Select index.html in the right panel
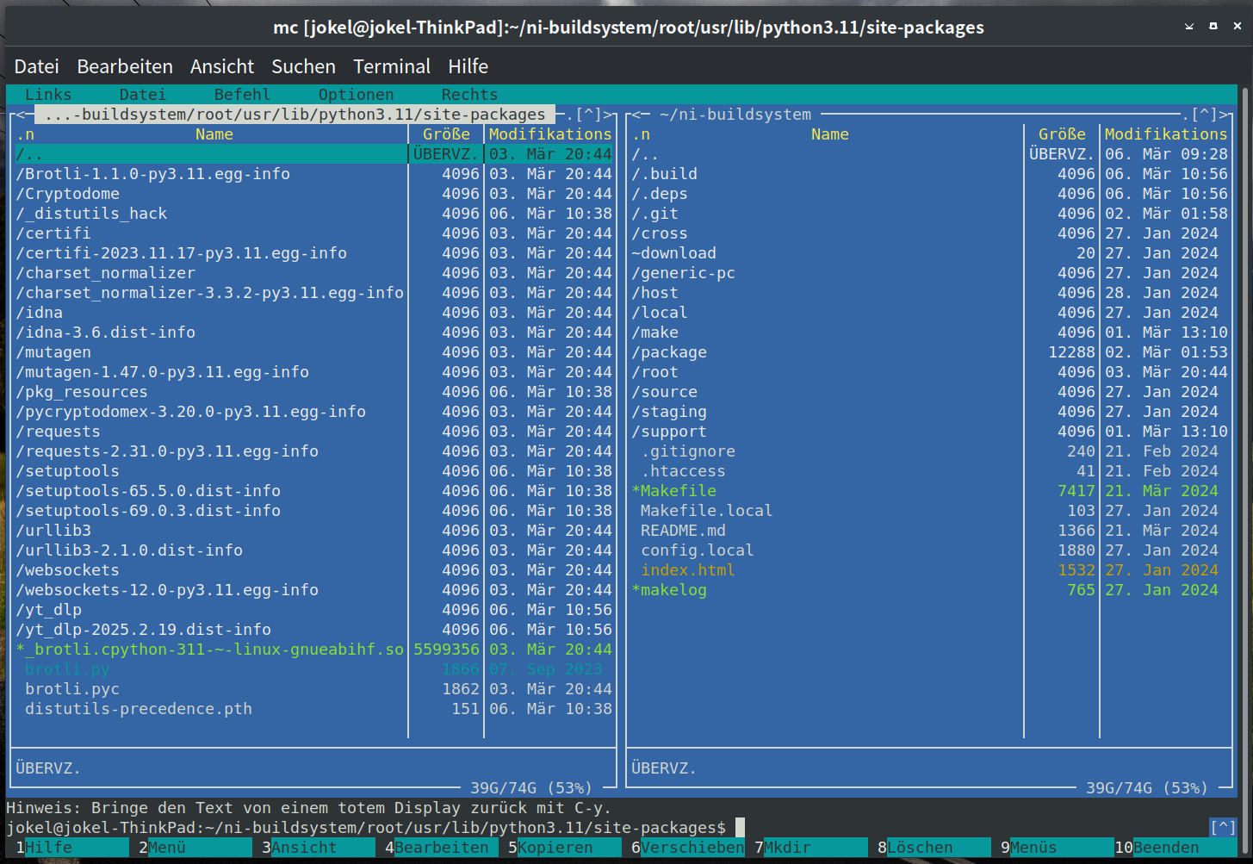The width and height of the screenshot is (1253, 864). point(687,570)
